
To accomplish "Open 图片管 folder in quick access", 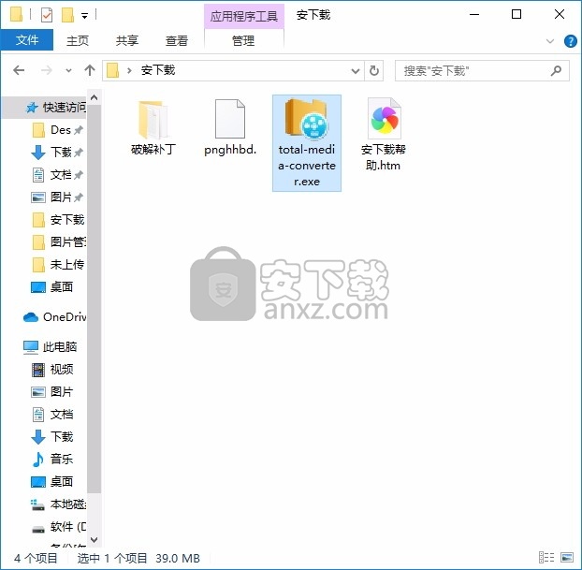I will pyautogui.click(x=59, y=242).
